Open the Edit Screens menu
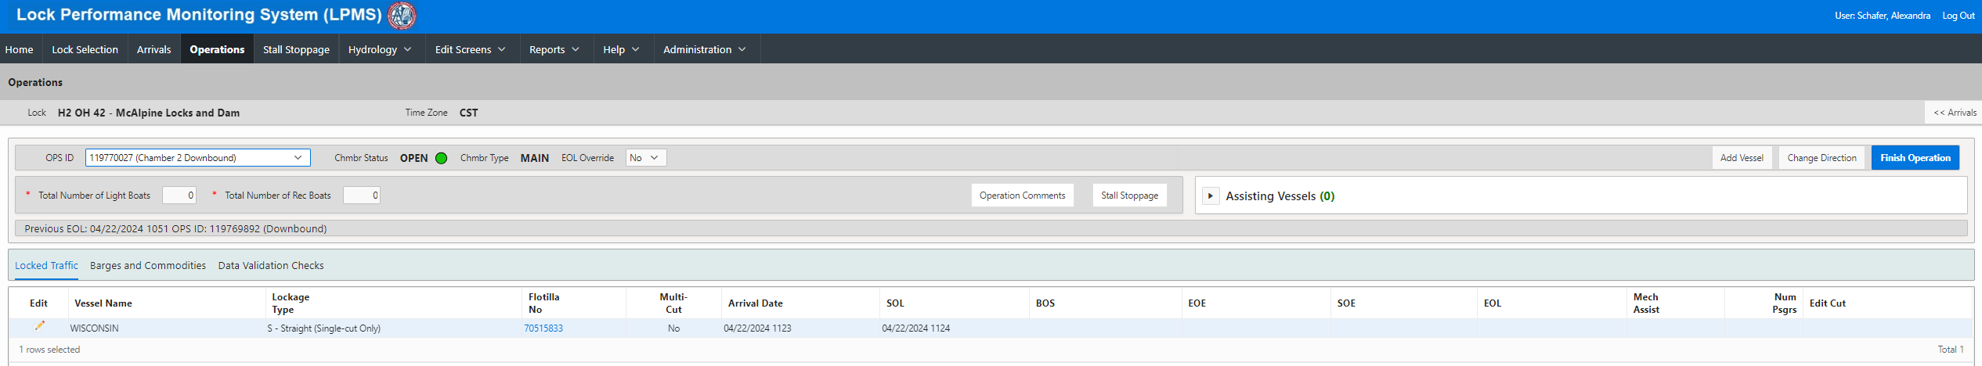This screenshot has width=1982, height=366. [x=471, y=49]
